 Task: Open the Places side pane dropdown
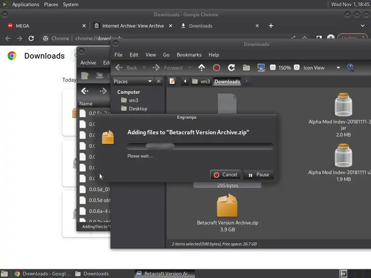(x=133, y=81)
